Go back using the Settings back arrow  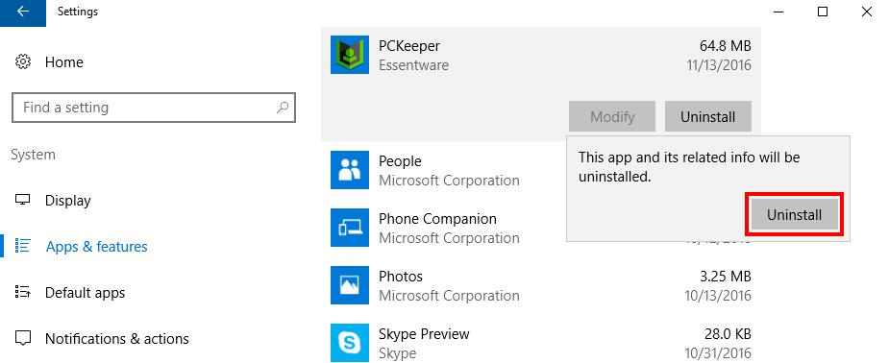[x=23, y=12]
